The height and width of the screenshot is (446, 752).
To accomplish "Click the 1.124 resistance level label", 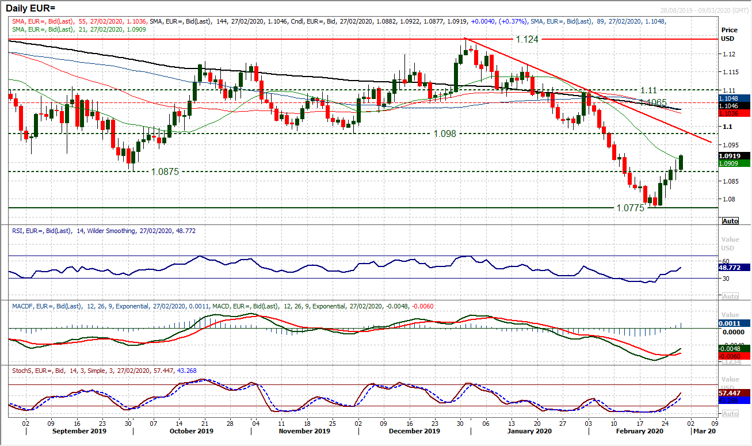I will (x=528, y=39).
